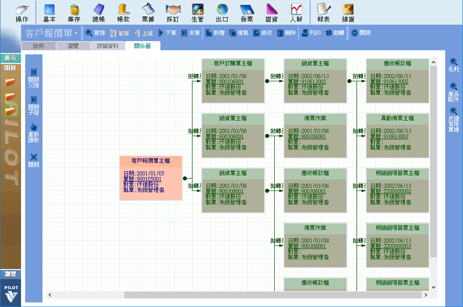The height and width of the screenshot is (307, 463).
Task: Click the 刪除 delete trash icon
Action: click(x=286, y=33)
